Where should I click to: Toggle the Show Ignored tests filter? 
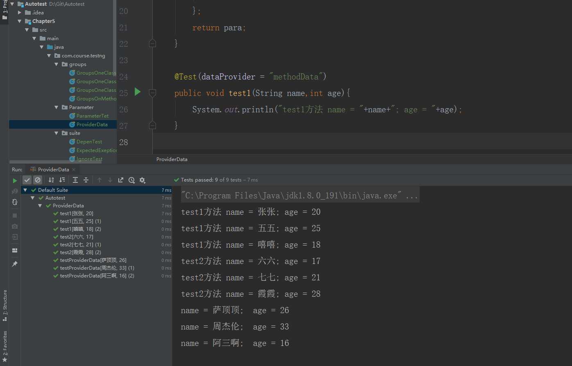[x=38, y=180]
